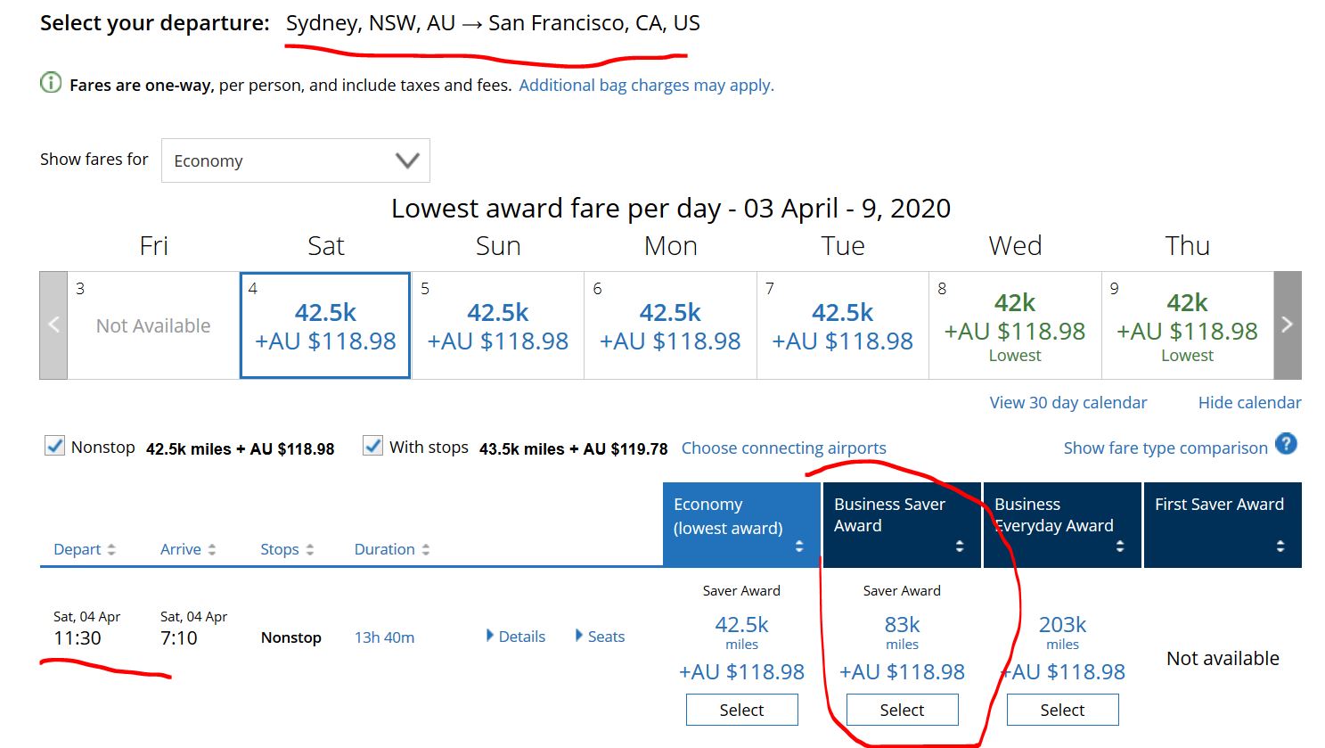The image size is (1325, 748).
Task: Open the View 30 day calendar link
Action: [1067, 402]
